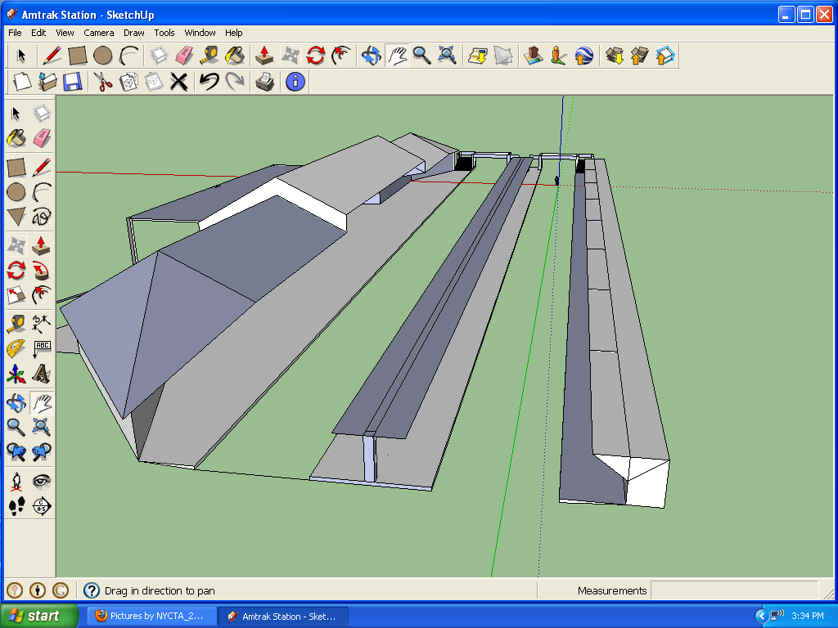
Task: Open the Tools menu
Action: tap(164, 33)
